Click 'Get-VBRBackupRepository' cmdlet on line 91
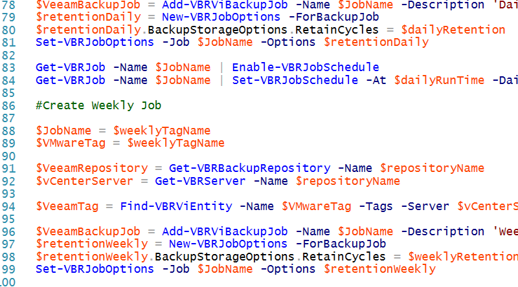The width and height of the screenshot is (518, 287). (x=249, y=168)
